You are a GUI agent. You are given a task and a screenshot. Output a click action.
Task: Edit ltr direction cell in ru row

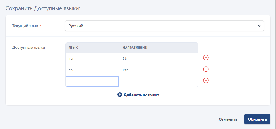[x=159, y=58]
